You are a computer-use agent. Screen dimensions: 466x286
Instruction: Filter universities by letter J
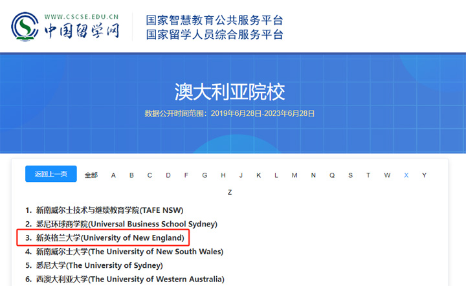pyautogui.click(x=241, y=175)
